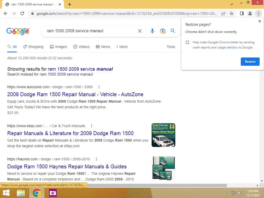Viewport: 264px width, 198px height.
Task: Reload the current page
Action: pos(22,13)
